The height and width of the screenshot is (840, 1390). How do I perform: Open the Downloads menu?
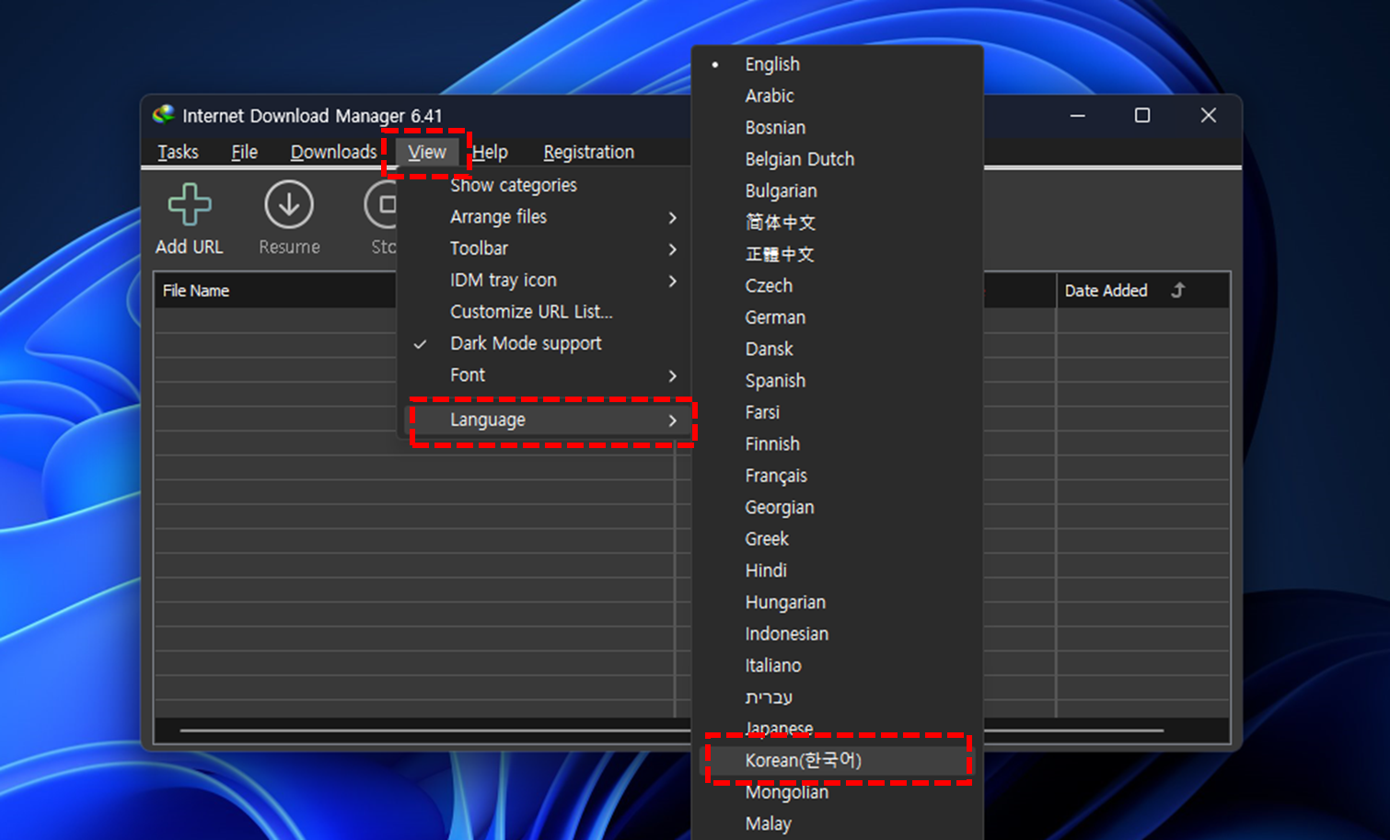333,152
